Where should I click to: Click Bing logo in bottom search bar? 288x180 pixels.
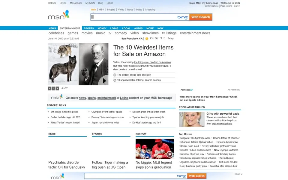pyautogui.click(x=181, y=176)
